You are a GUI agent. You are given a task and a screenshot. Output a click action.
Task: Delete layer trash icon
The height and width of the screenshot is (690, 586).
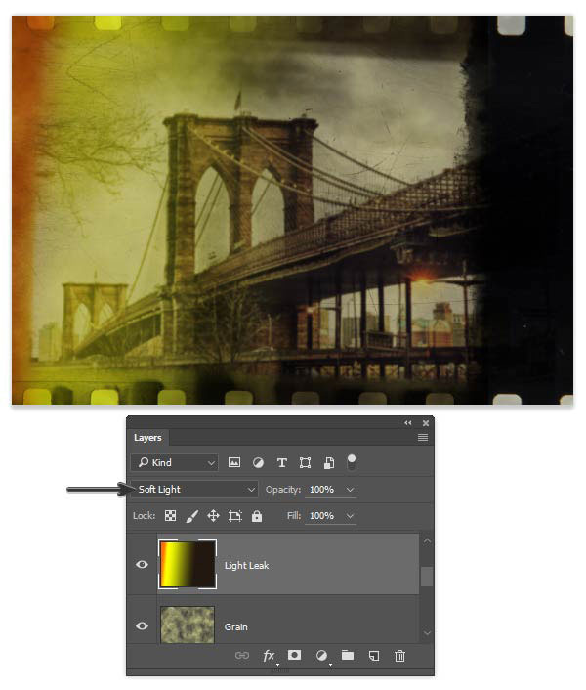[399, 656]
